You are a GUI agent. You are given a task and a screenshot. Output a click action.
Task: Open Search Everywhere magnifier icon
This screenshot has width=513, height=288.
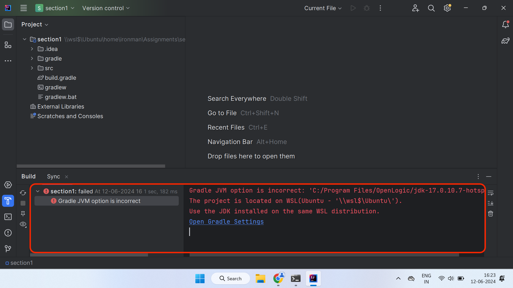click(431, 8)
